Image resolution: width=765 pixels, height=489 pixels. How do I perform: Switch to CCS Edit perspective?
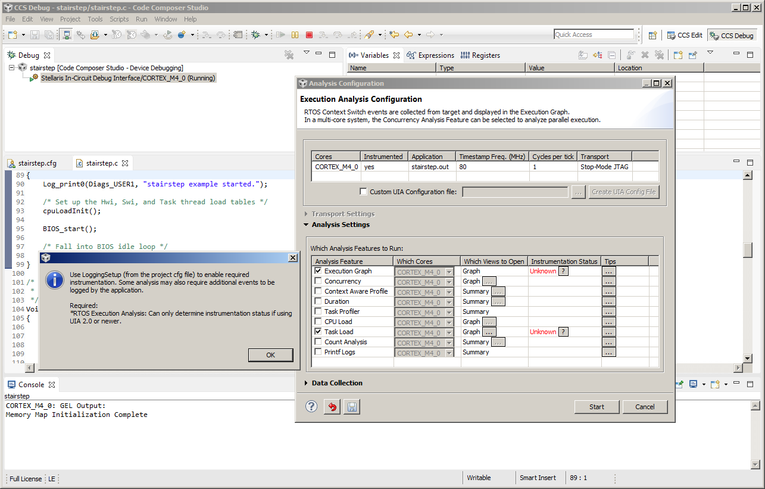(x=685, y=35)
